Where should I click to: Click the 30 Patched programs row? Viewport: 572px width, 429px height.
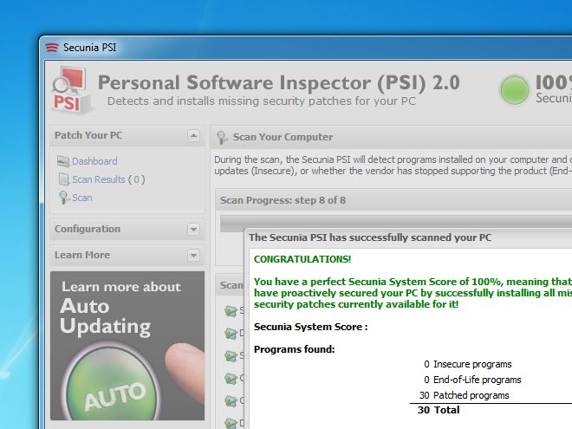pos(464,395)
